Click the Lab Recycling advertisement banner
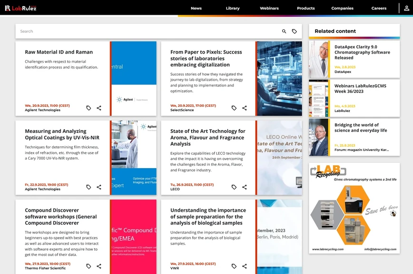The height and width of the screenshot is (274, 413). pos(354,208)
